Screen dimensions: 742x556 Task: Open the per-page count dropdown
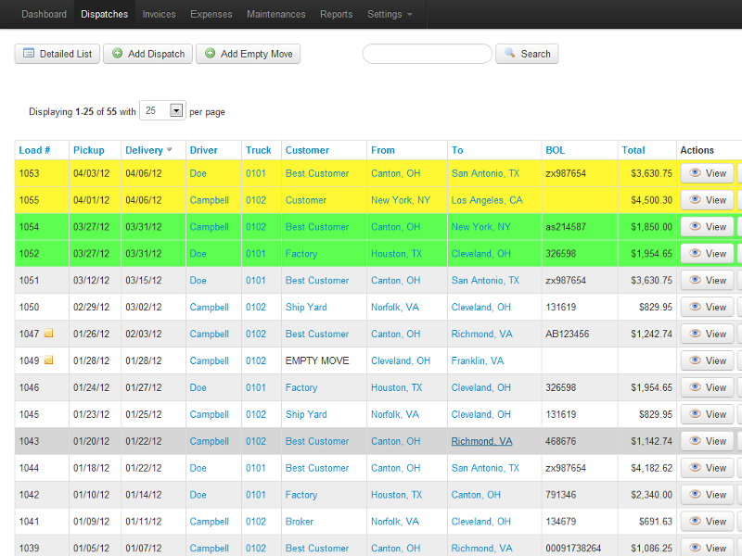[x=176, y=110]
